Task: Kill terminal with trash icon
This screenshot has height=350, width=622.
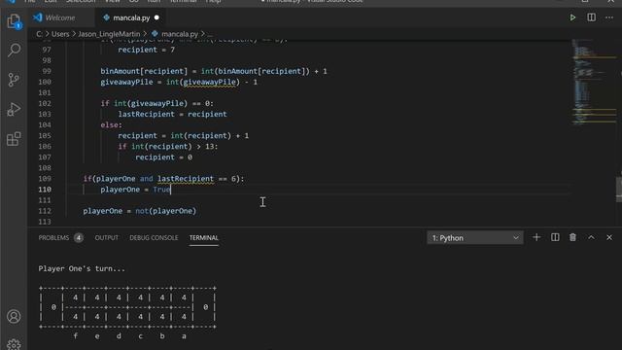Action: click(x=572, y=237)
